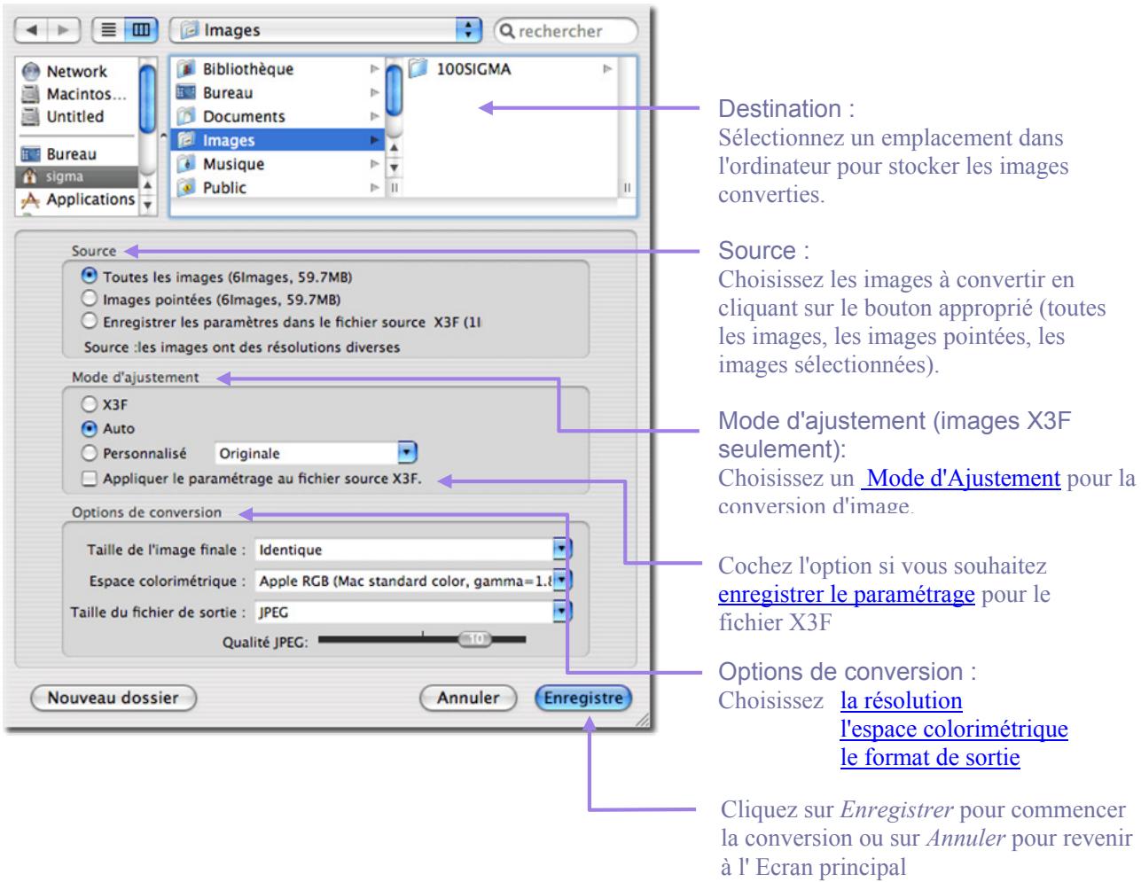
Task: Click the Bibliothèque folder icon
Action: click(x=185, y=69)
